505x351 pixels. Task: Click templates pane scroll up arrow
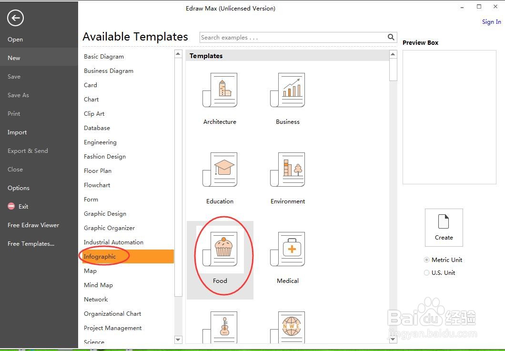393,54
